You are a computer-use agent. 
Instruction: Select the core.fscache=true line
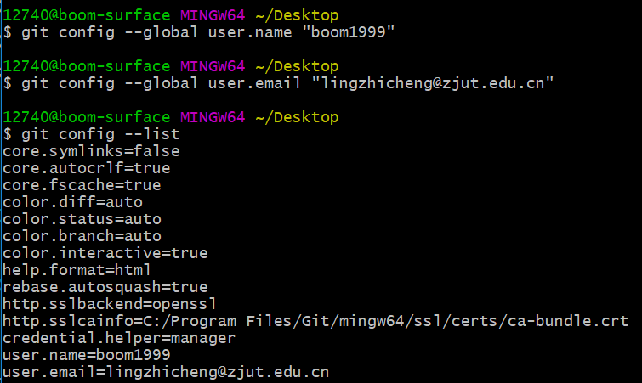tap(82, 185)
